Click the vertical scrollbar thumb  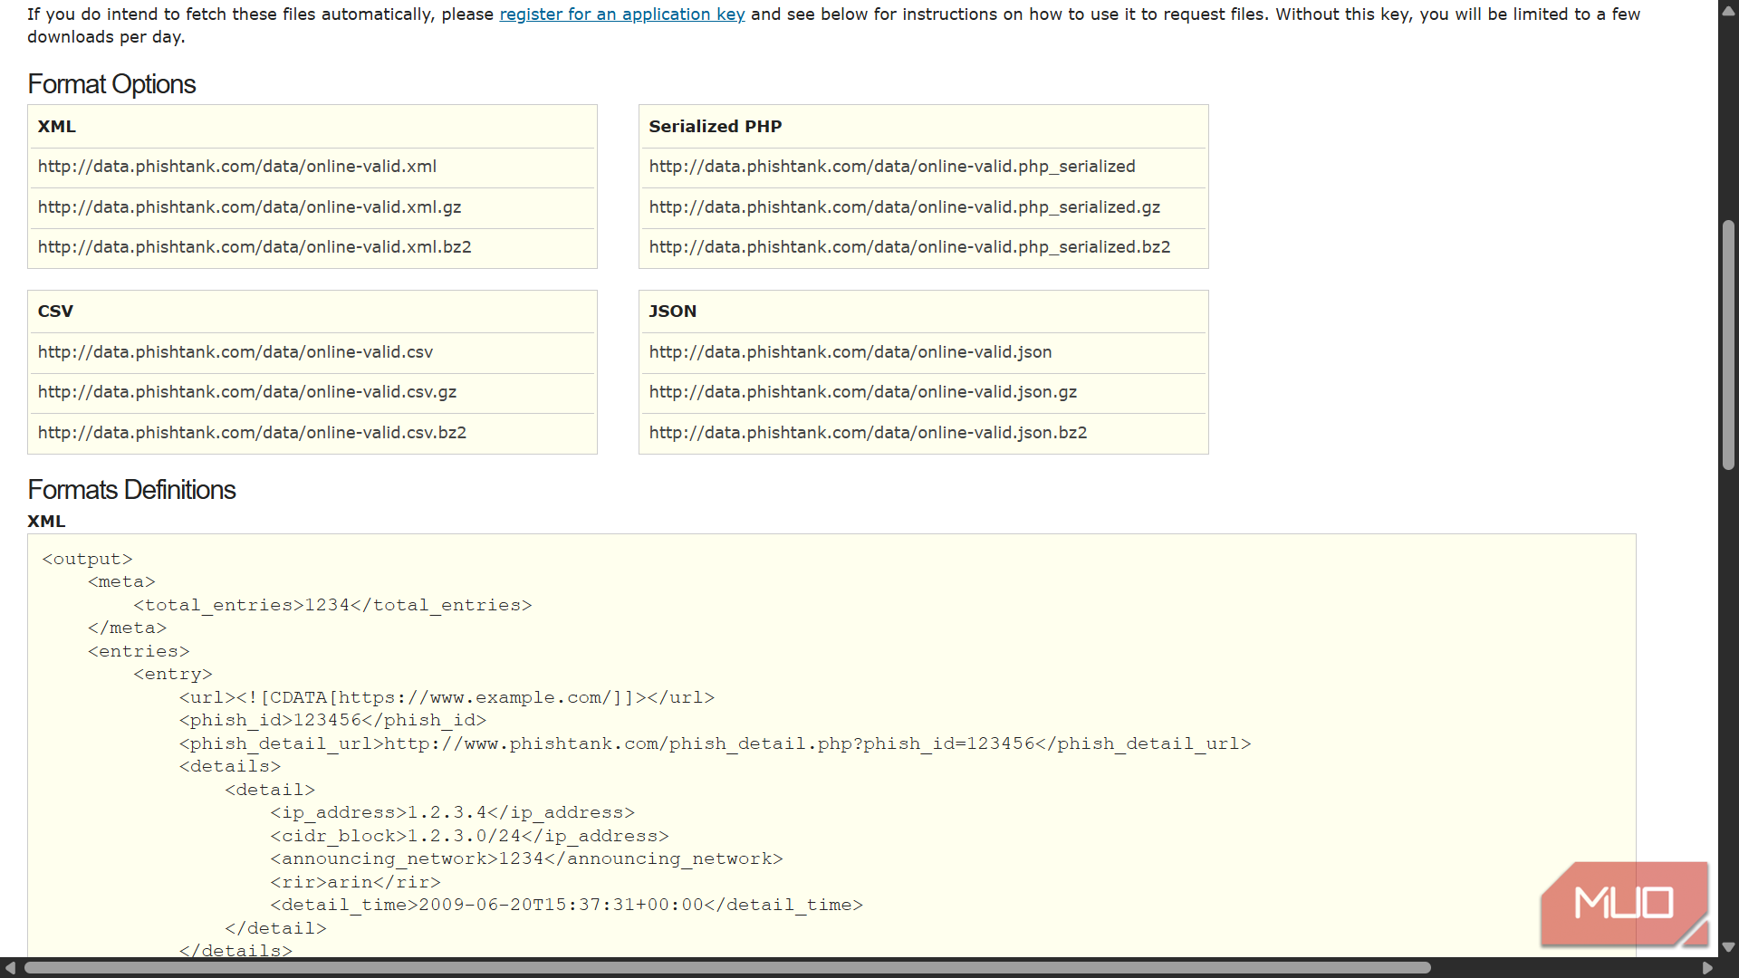click(x=1728, y=344)
